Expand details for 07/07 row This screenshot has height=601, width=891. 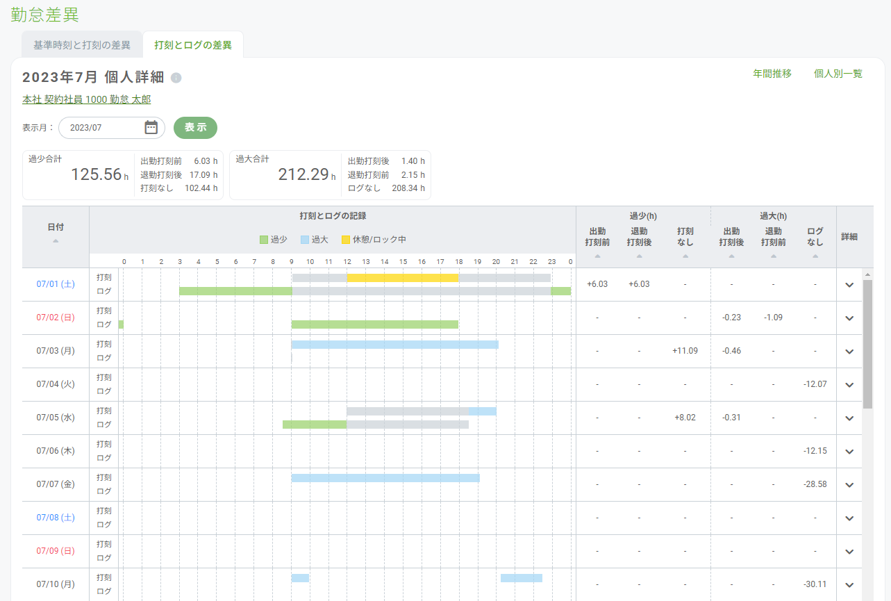tap(849, 485)
